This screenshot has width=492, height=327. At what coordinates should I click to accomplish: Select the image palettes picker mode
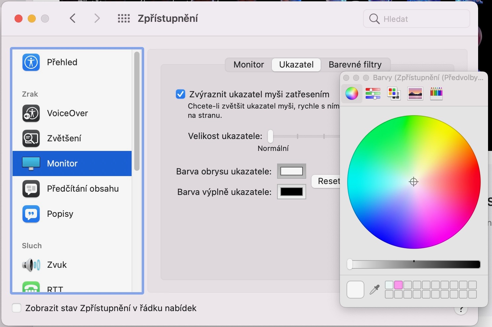click(415, 93)
